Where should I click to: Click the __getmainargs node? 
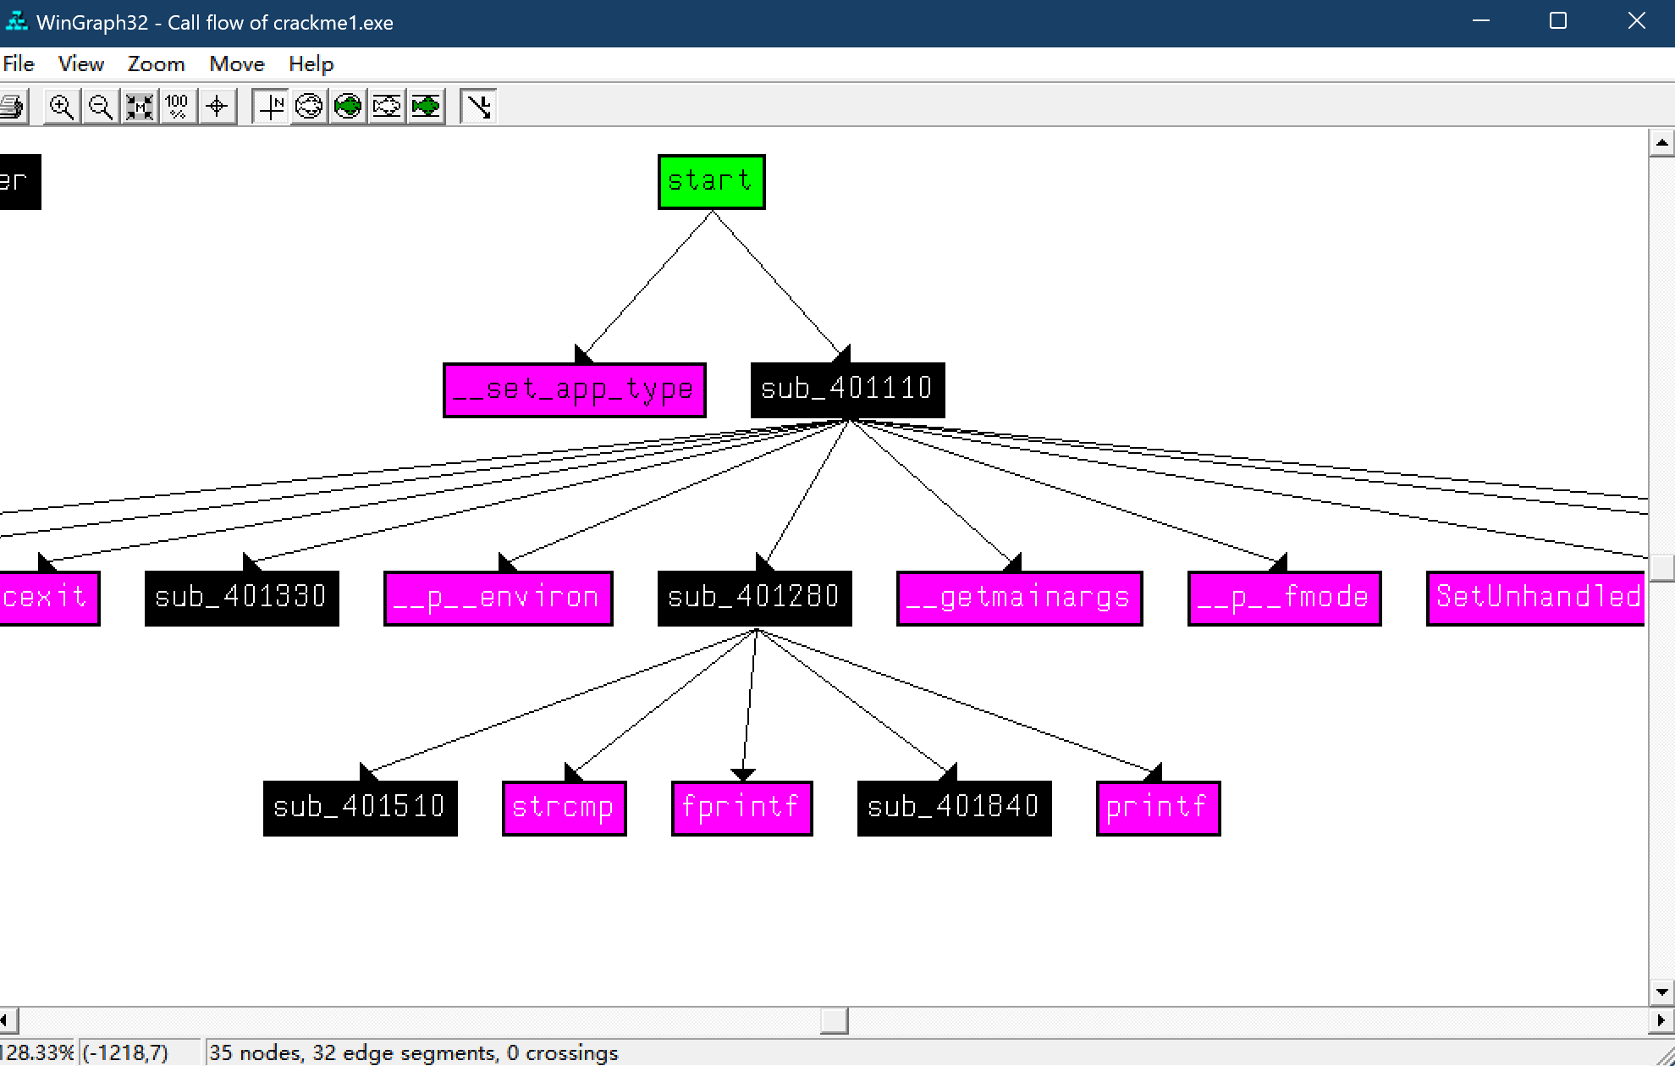pyautogui.click(x=1020, y=599)
